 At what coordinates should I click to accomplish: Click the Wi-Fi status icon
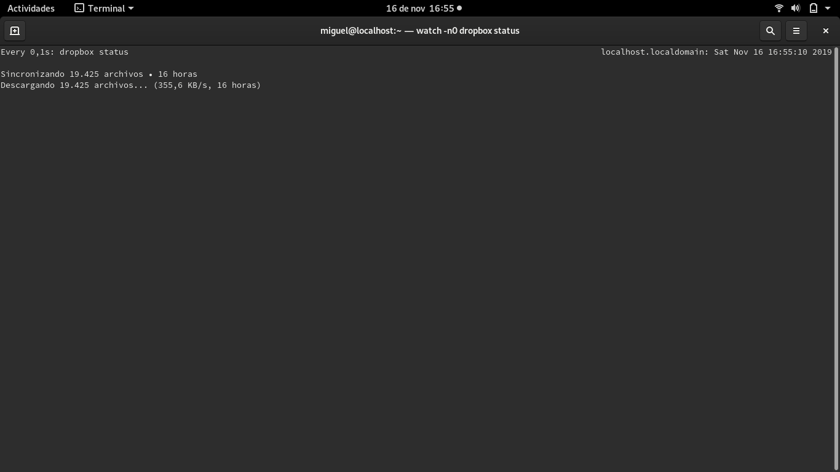coord(779,9)
